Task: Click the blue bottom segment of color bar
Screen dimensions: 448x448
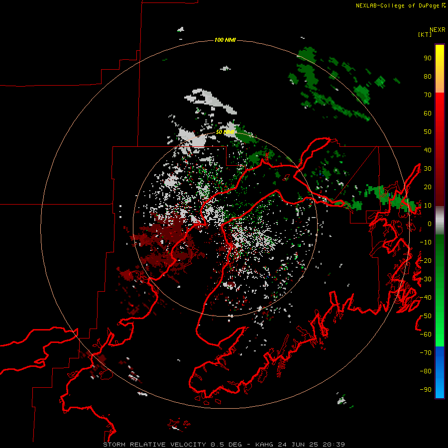Action: (x=440, y=372)
